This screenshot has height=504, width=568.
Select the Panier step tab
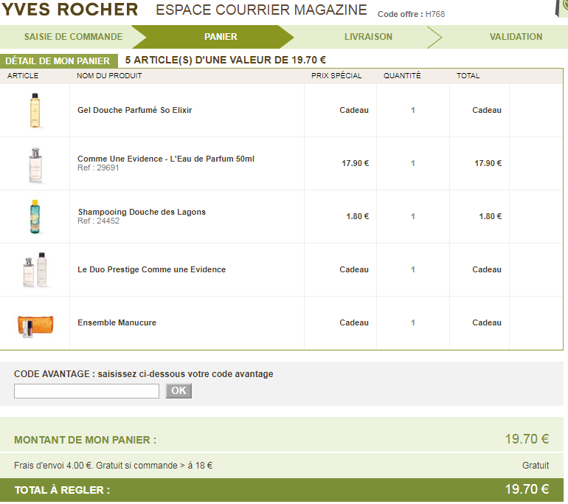[221, 36]
